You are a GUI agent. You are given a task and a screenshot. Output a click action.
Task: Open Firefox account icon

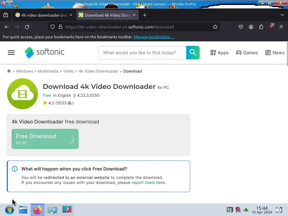click(x=251, y=27)
